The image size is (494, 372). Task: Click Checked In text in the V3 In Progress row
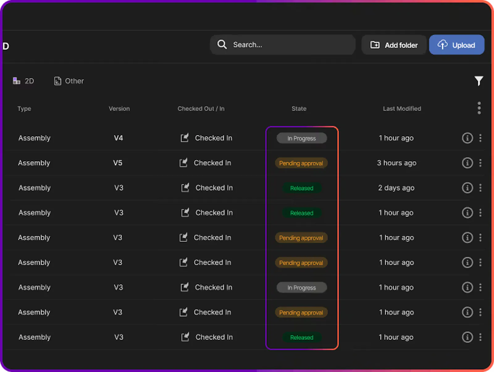(x=214, y=287)
